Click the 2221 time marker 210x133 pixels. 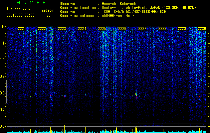coord(22,28)
